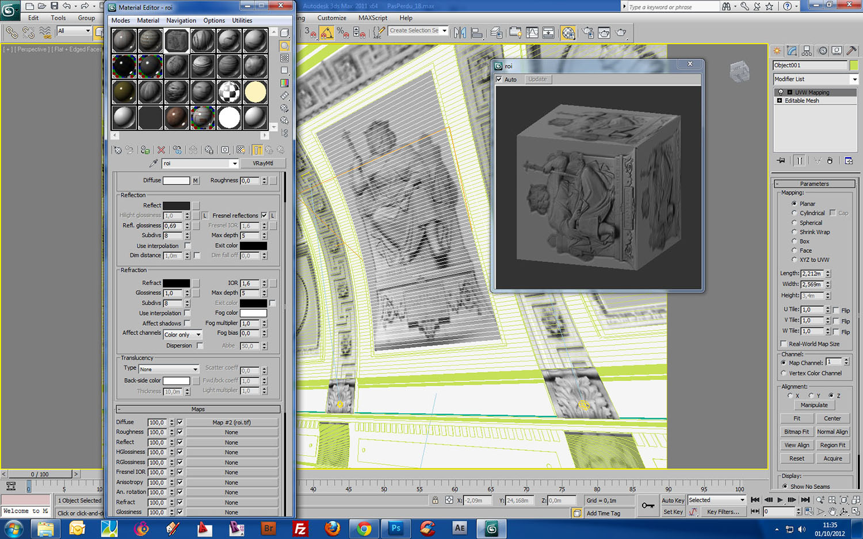This screenshot has height=539, width=863.
Task: Open Photoshop from the taskbar
Action: [x=396, y=528]
